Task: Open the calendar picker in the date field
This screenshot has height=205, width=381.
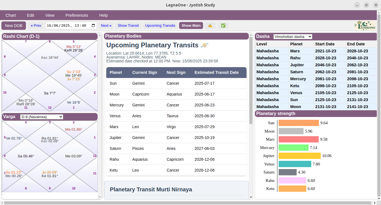Action: click(93, 26)
